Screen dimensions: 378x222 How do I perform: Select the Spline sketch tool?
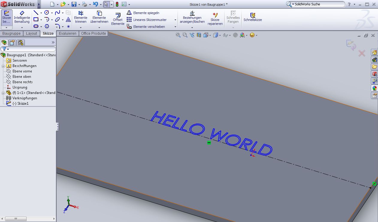click(58, 13)
